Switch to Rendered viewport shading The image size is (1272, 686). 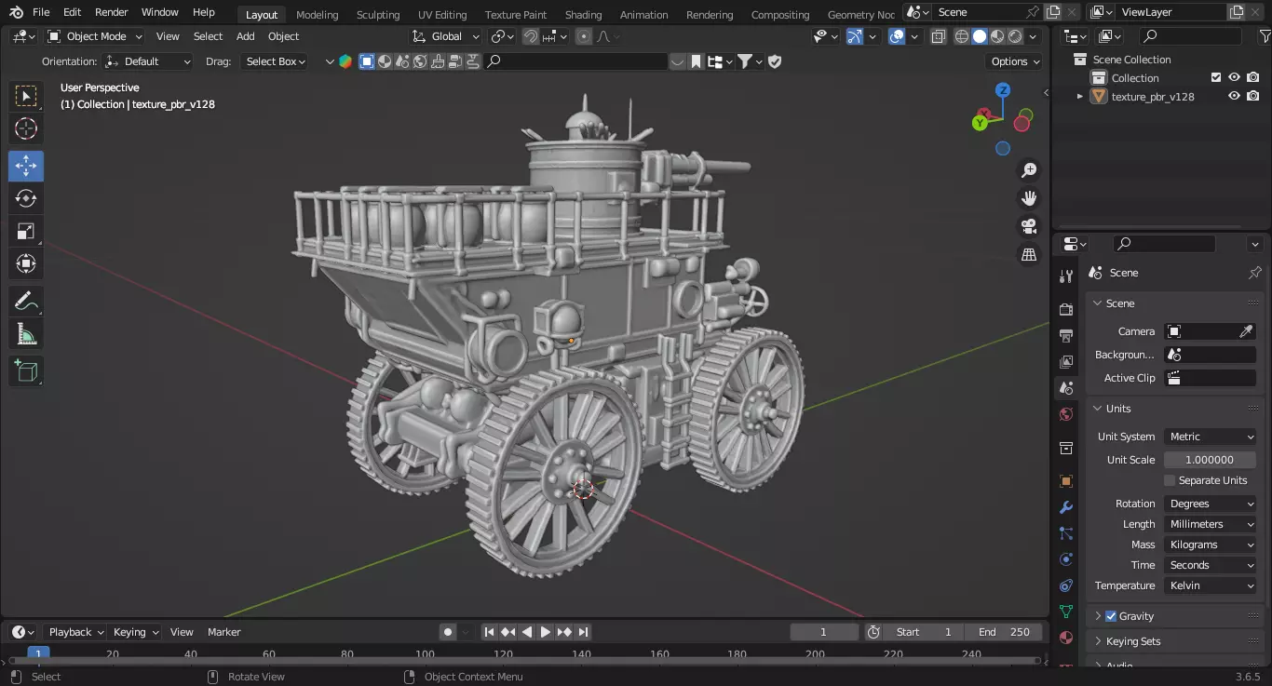click(x=1015, y=36)
